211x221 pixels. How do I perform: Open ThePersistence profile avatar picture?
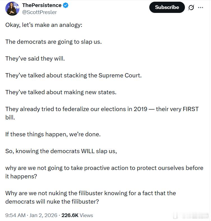click(x=12, y=9)
